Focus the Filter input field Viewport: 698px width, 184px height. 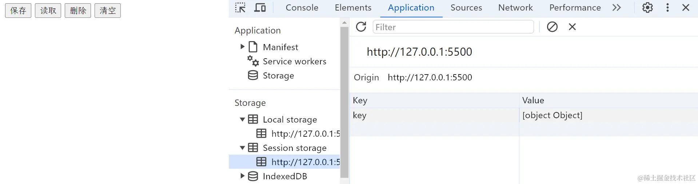click(x=453, y=27)
